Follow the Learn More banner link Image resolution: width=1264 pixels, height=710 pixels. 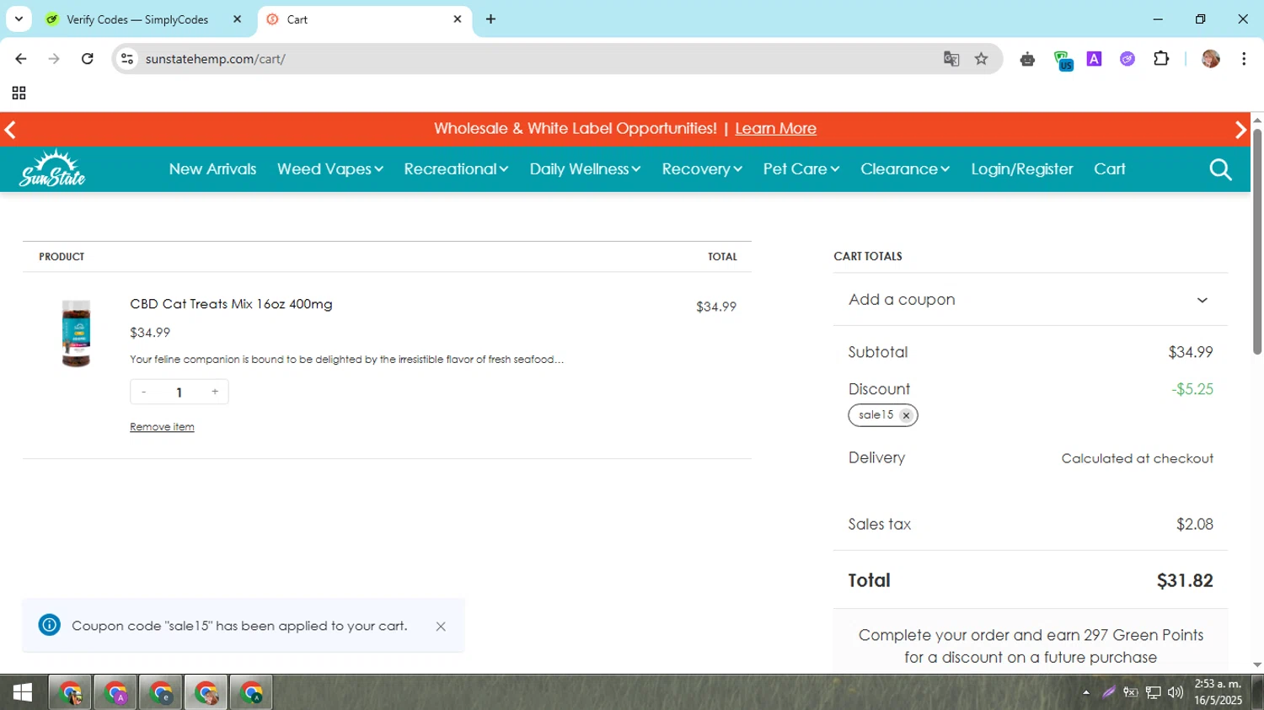pos(775,129)
